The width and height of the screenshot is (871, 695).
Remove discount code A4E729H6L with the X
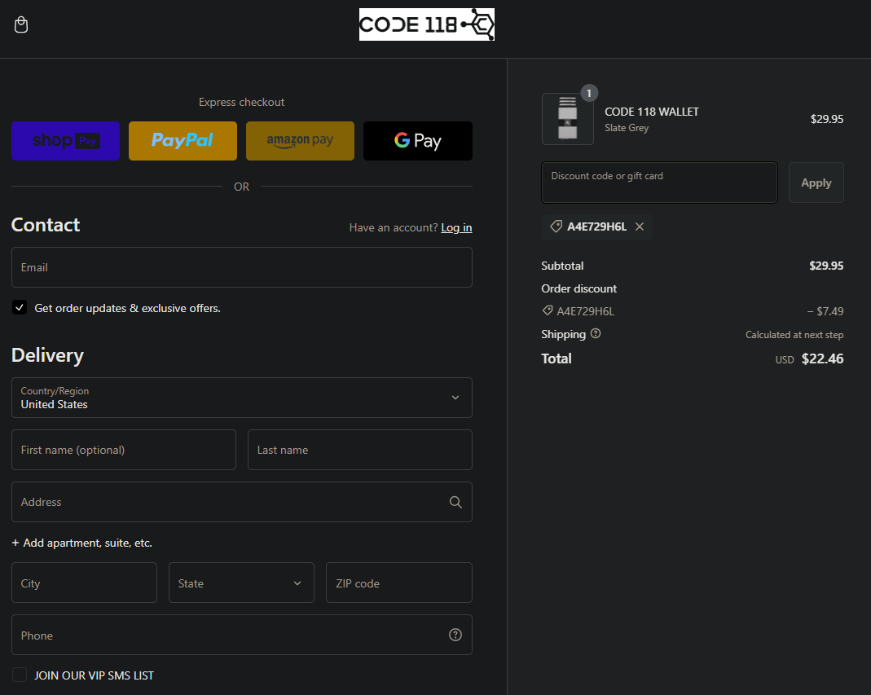click(x=640, y=227)
